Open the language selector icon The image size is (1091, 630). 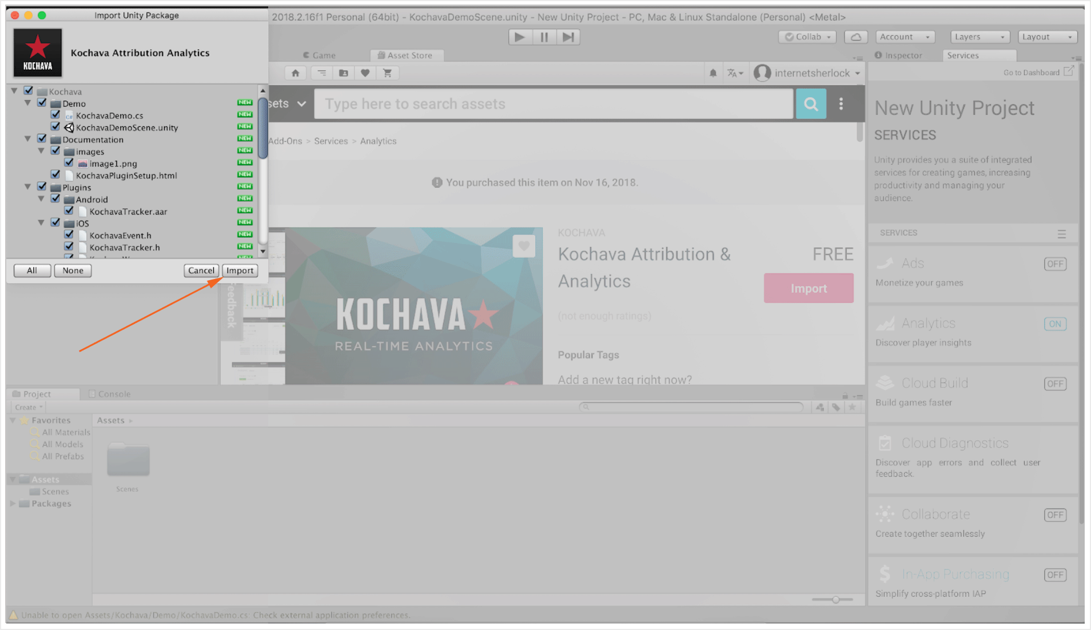[735, 73]
